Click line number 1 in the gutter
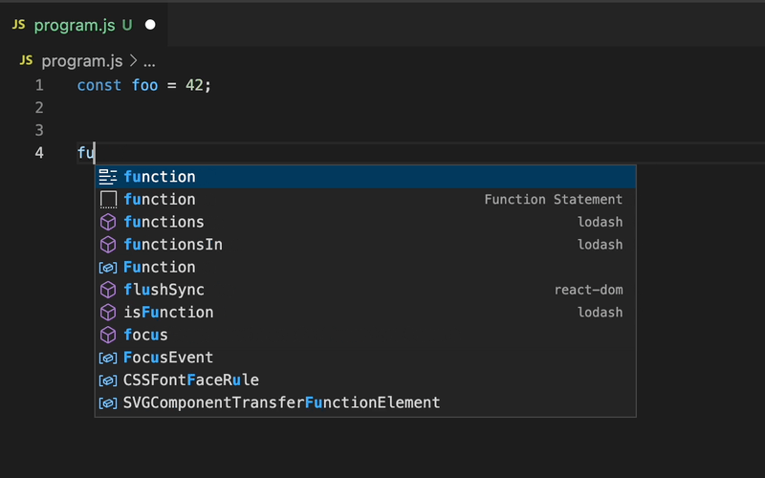This screenshot has height=478, width=765. (x=39, y=85)
